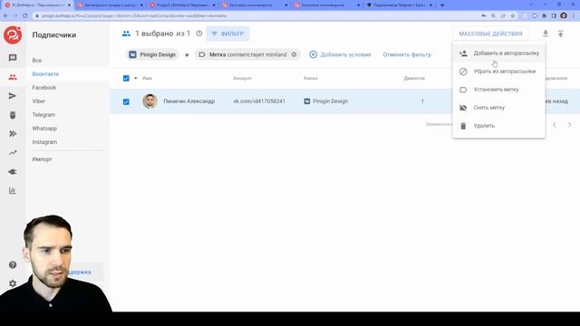
Task: Open the Whatsapp subscribers list
Action: (x=44, y=129)
